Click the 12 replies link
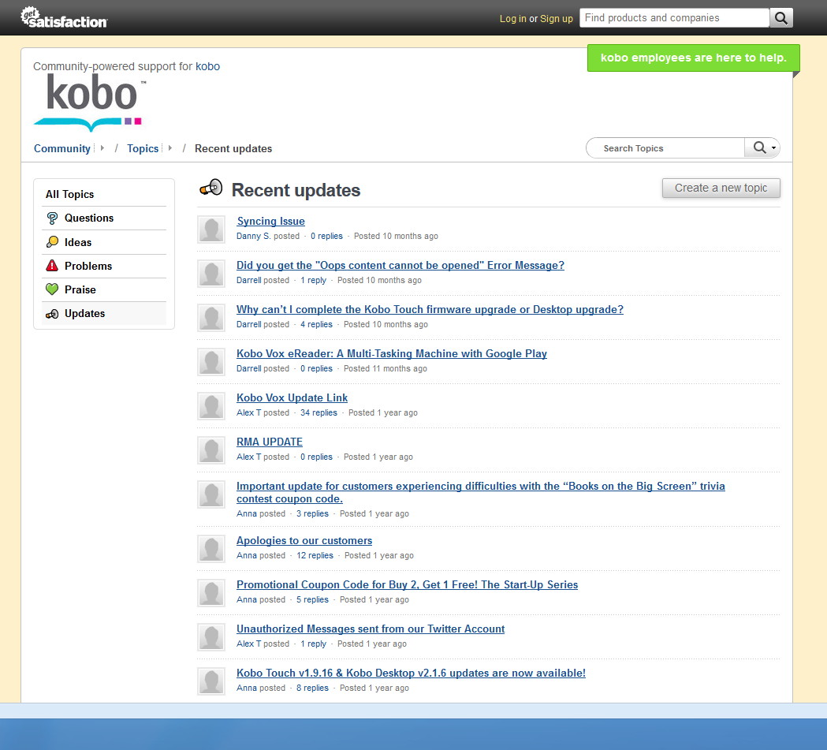This screenshot has height=750, width=827. pyautogui.click(x=315, y=555)
